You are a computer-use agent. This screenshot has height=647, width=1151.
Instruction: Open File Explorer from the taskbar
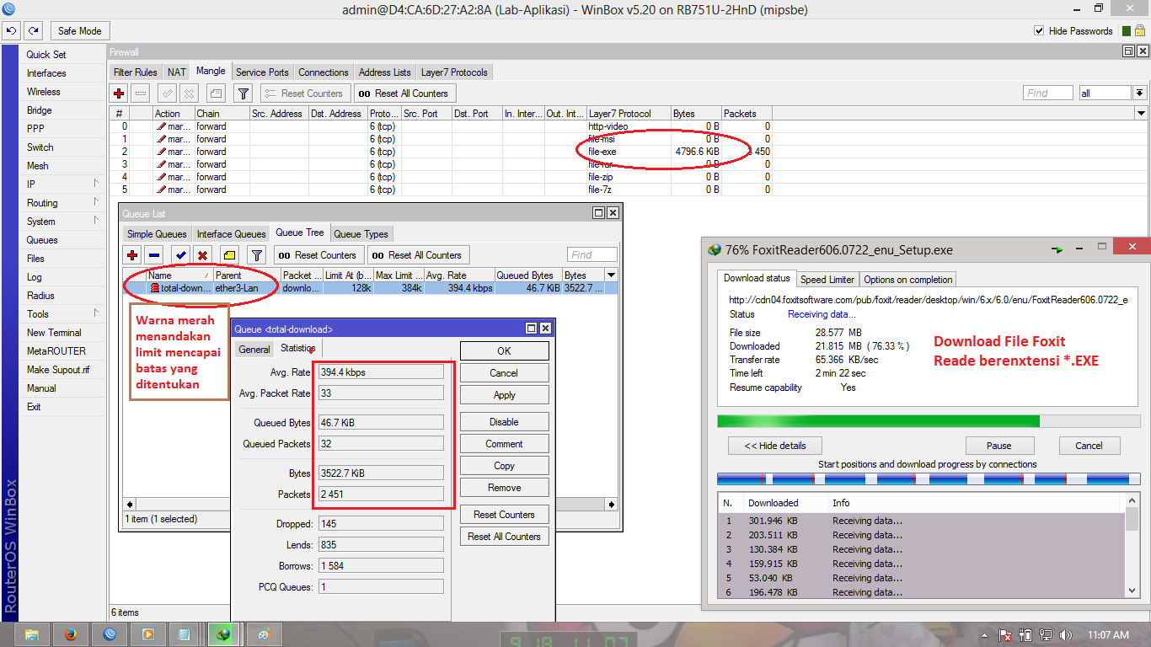(x=31, y=634)
